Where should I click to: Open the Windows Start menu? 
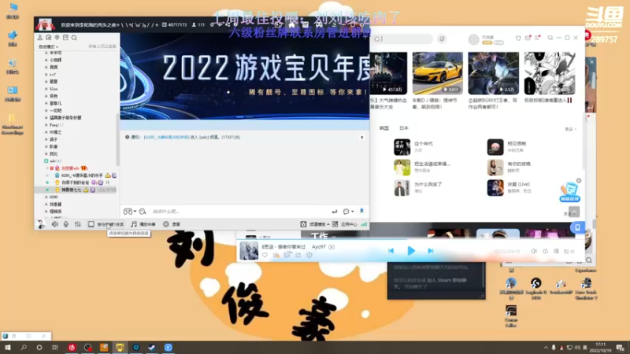click(8, 347)
